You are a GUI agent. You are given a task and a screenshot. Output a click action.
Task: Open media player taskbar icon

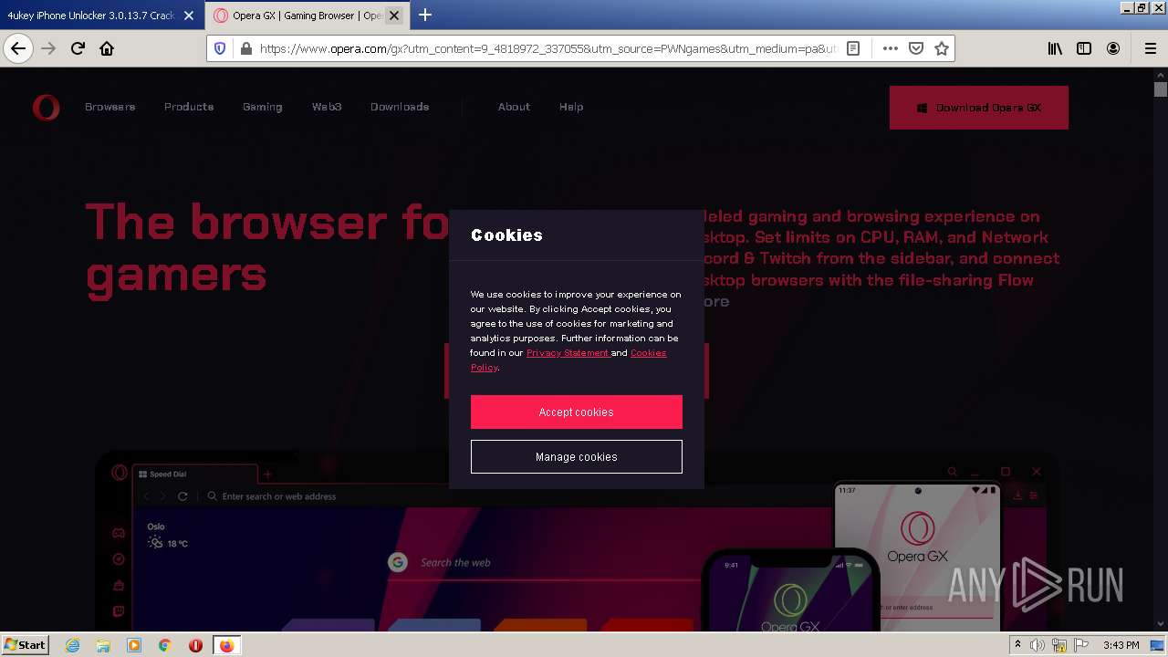(x=134, y=645)
